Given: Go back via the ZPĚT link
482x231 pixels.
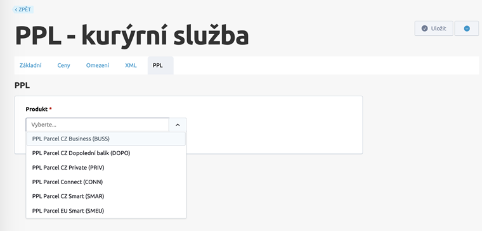Looking at the screenshot, I should tap(23, 9).
